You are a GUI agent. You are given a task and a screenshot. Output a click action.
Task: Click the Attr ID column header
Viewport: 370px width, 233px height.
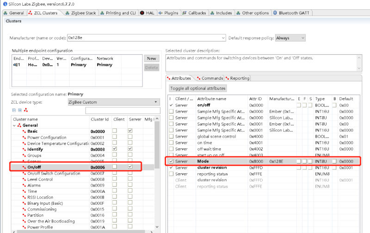(x=255, y=99)
